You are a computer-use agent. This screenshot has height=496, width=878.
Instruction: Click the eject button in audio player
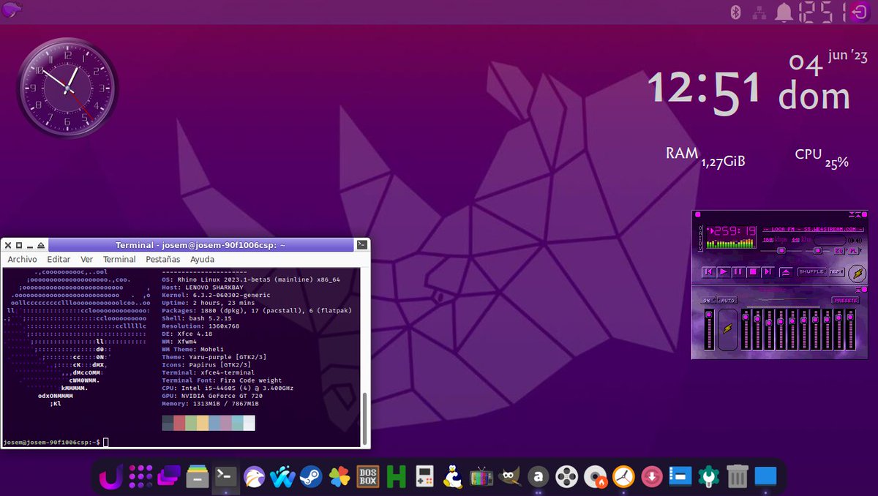coord(787,272)
